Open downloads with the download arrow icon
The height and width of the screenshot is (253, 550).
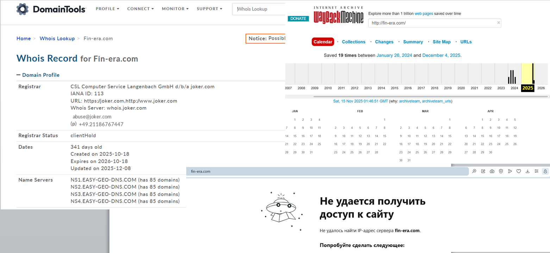coord(527,171)
